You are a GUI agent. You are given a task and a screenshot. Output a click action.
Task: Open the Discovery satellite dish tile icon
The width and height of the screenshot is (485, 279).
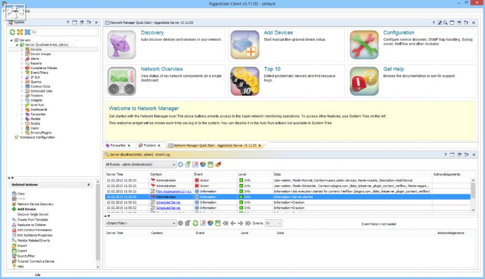(122, 44)
